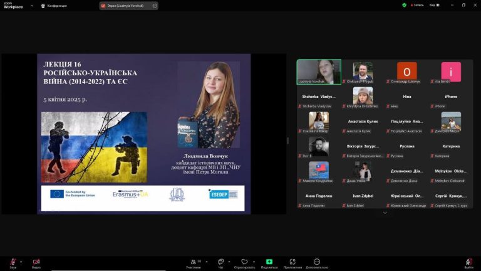Click the green Поділитися share screen icon

(x=269, y=261)
